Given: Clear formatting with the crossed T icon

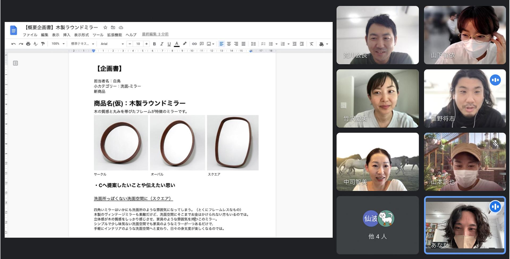Looking at the screenshot, I should point(311,44).
